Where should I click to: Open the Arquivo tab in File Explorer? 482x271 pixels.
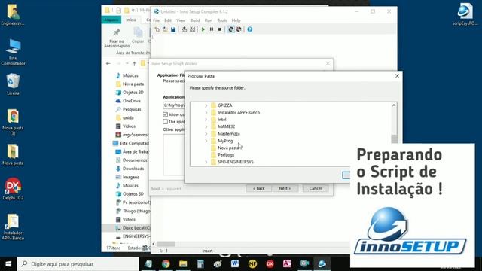click(x=111, y=20)
